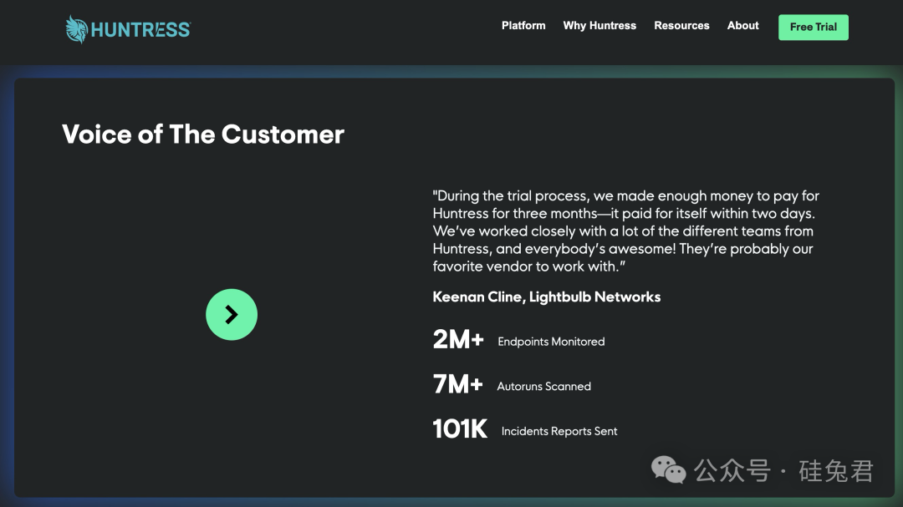Click the 硅兔君 watermark name
Viewport: 903px width, 507px height.
coord(835,470)
